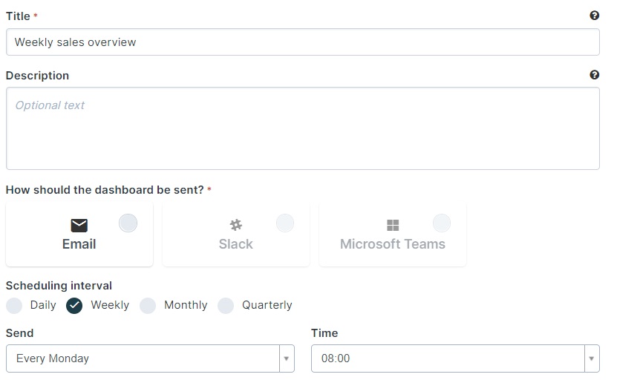Select the Email delivery radio circle
The height and width of the screenshot is (380, 617).
pos(128,223)
